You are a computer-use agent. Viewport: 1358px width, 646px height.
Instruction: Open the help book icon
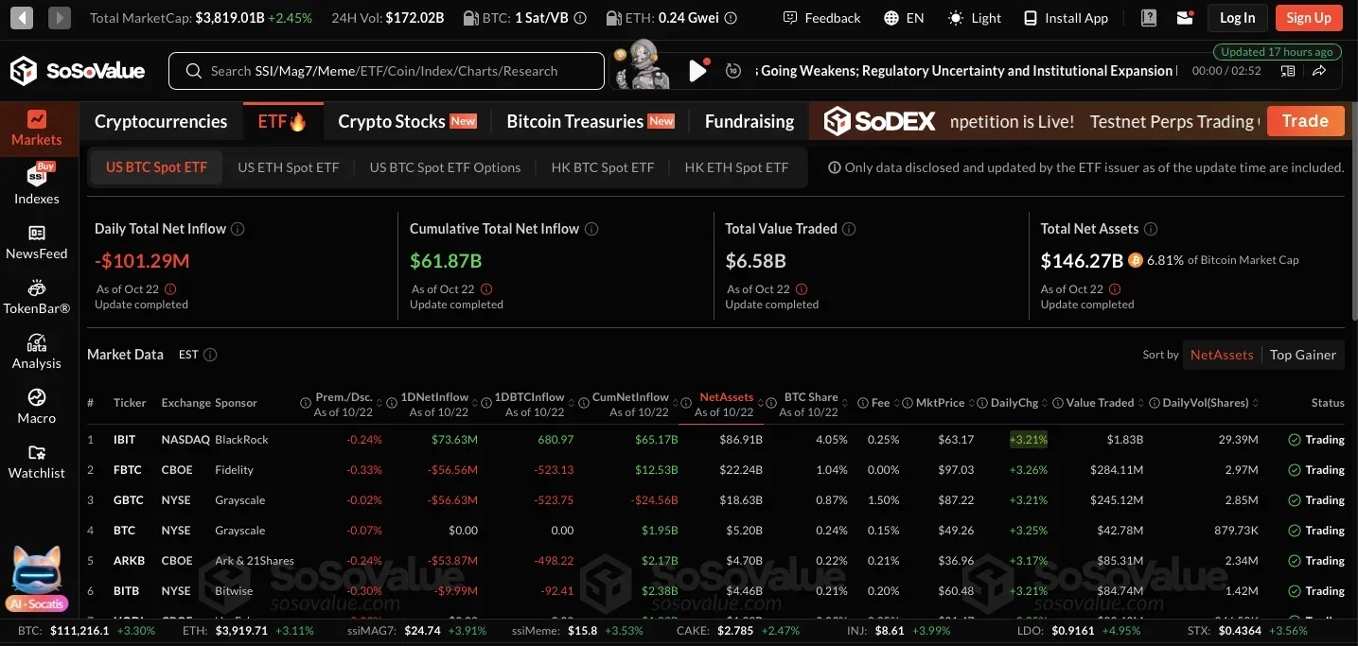pos(1148,18)
